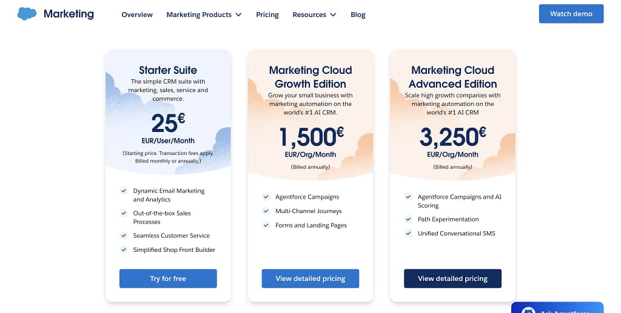The image size is (621, 313).
Task: Expand the Resources chevron arrow
Action: (333, 15)
